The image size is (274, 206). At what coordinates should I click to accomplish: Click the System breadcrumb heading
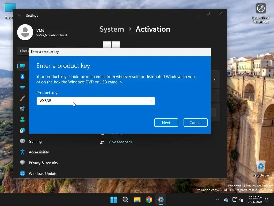tap(112, 29)
